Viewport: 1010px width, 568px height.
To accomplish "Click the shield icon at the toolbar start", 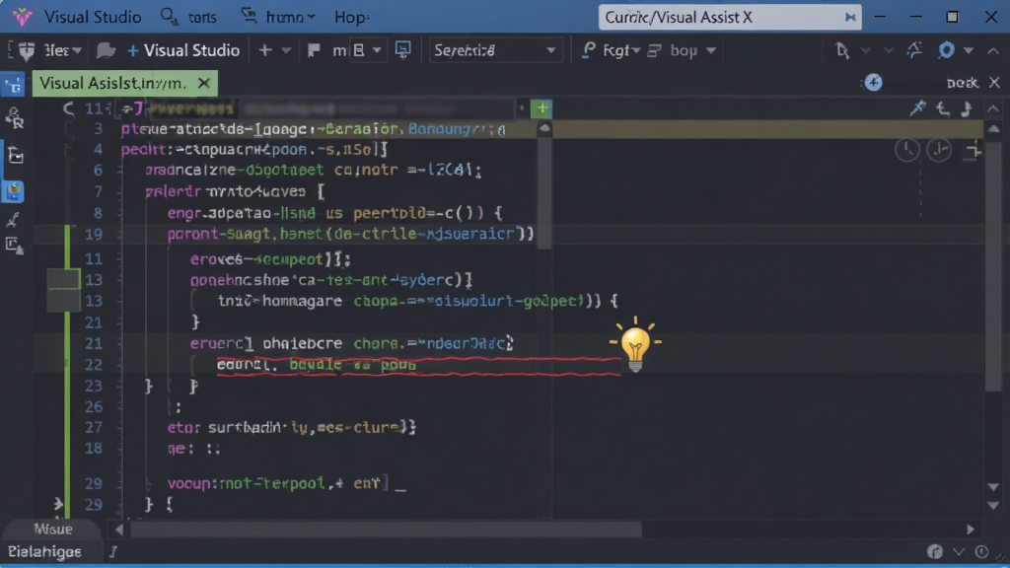I will 26,50.
